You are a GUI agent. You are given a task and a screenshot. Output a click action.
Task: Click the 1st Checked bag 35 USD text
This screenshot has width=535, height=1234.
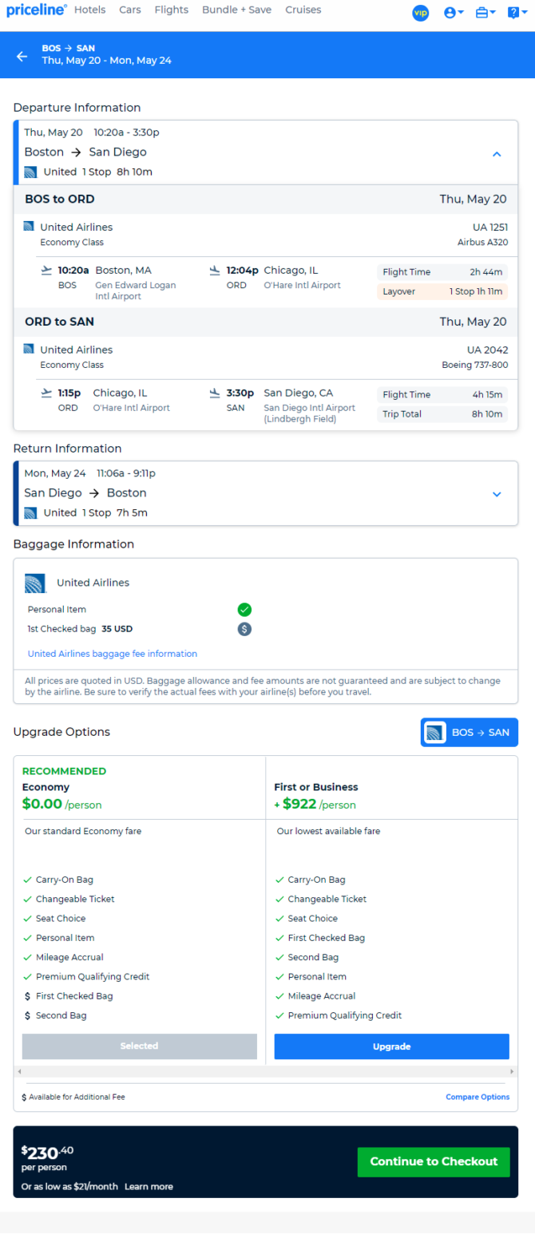pyautogui.click(x=80, y=629)
